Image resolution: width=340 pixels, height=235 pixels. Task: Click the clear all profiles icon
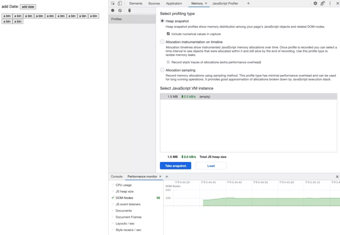120,10
